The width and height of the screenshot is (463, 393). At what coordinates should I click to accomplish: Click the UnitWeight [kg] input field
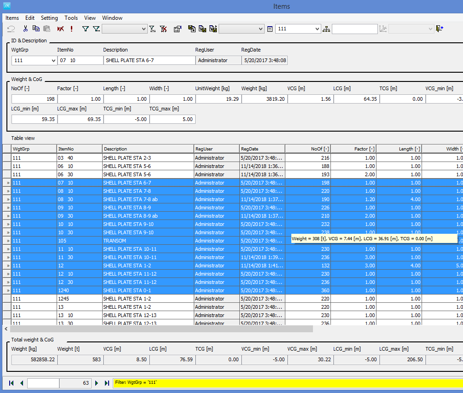(x=218, y=99)
